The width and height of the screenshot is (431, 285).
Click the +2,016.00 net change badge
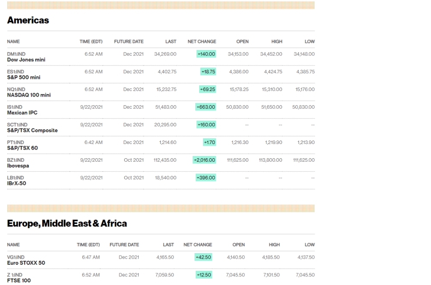point(204,160)
